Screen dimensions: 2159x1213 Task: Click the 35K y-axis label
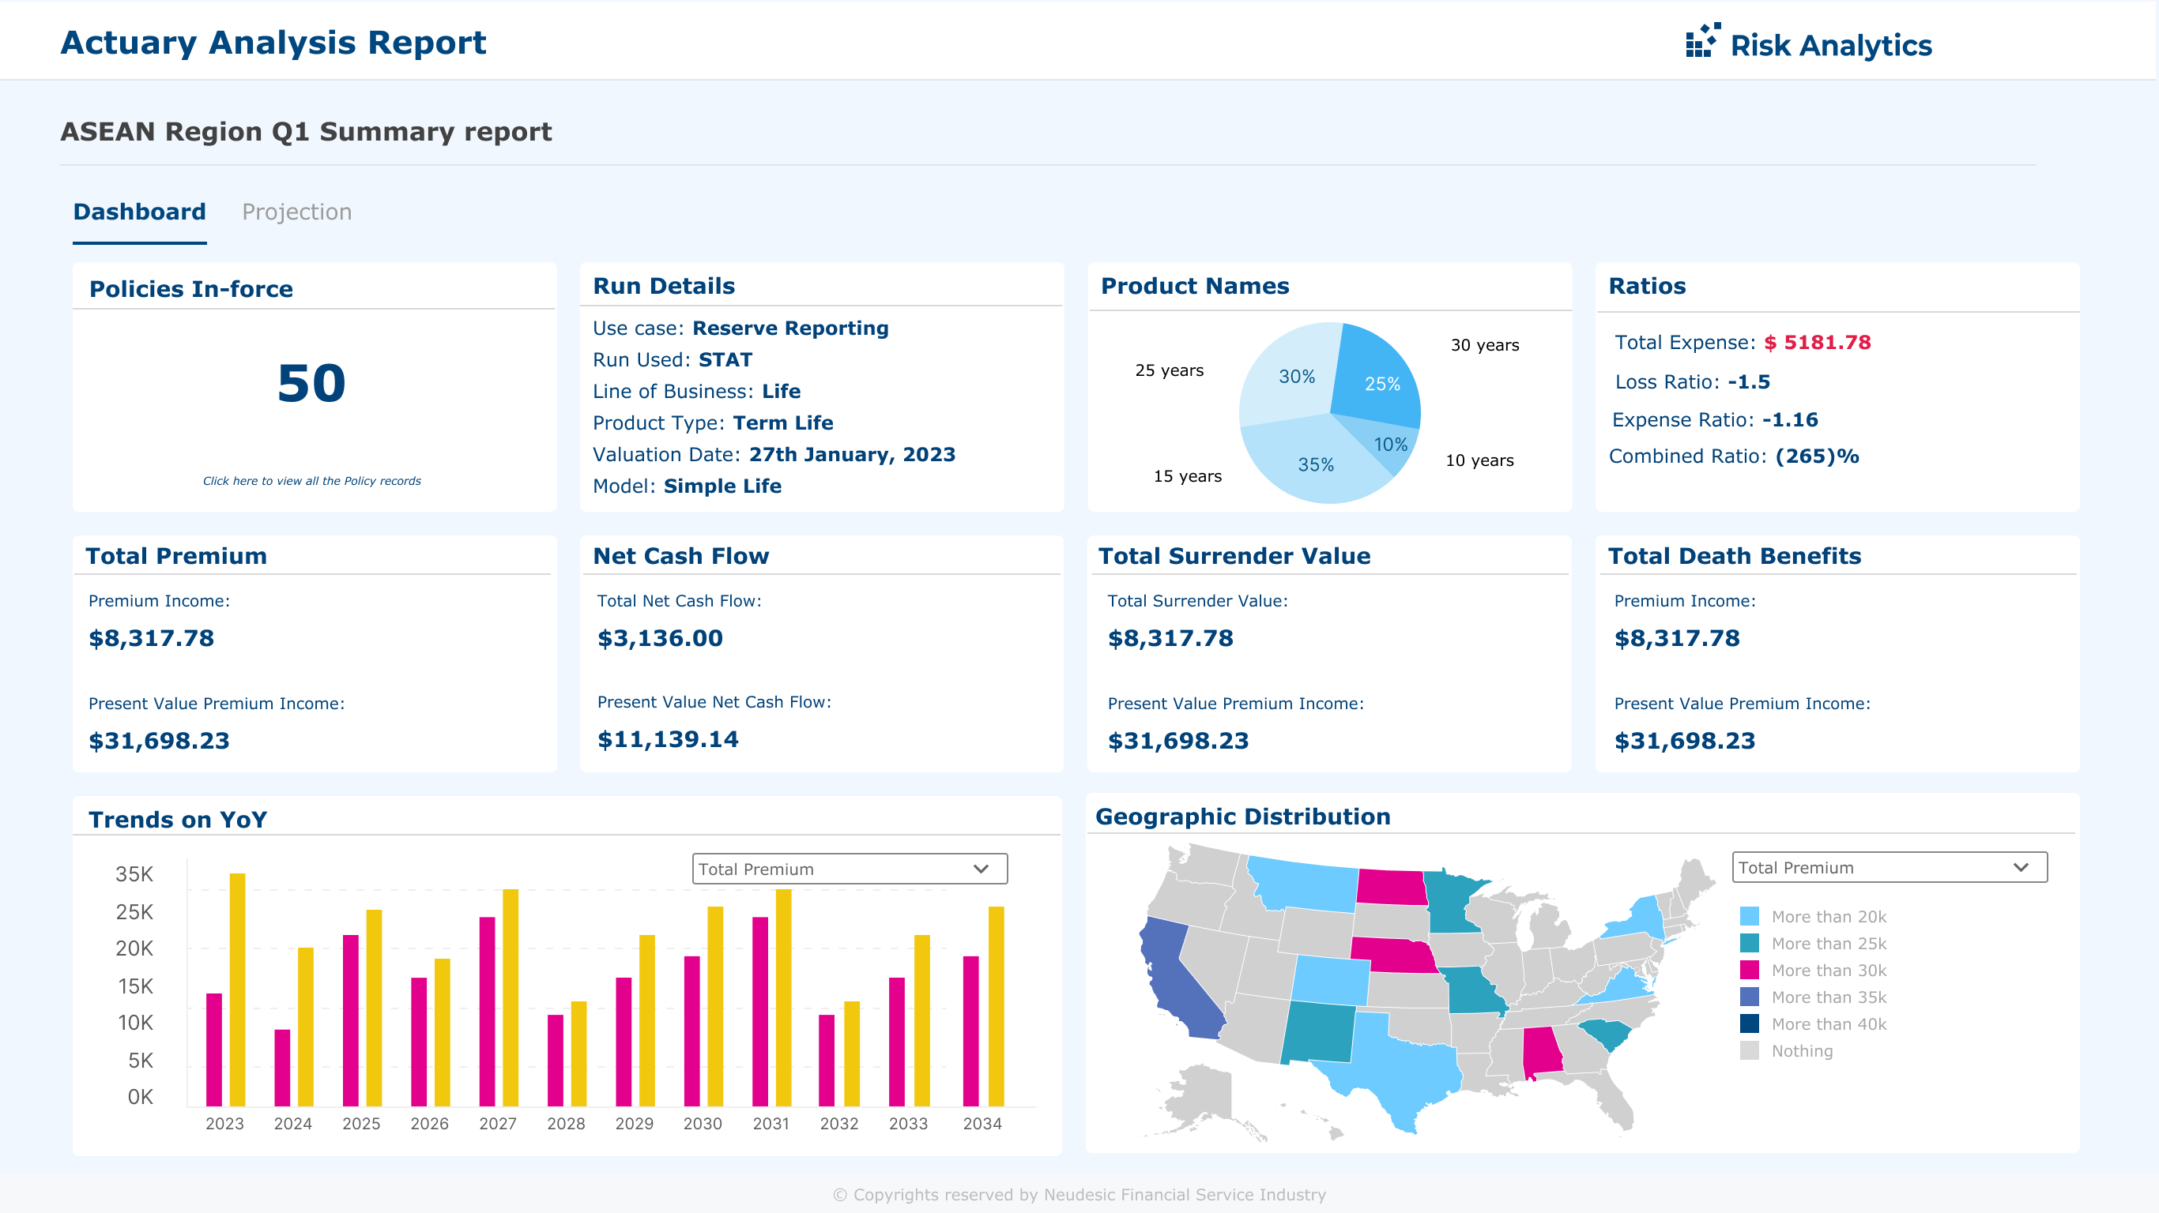(134, 874)
